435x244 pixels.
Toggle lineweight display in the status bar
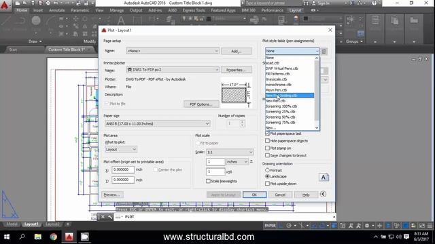pyautogui.click(x=334, y=226)
